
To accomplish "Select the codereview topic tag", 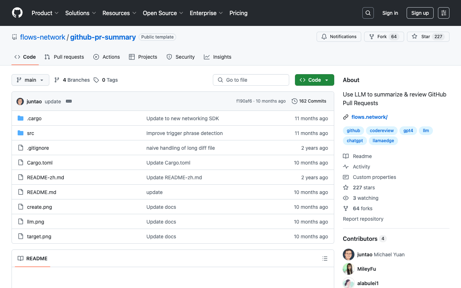I will coord(382,131).
